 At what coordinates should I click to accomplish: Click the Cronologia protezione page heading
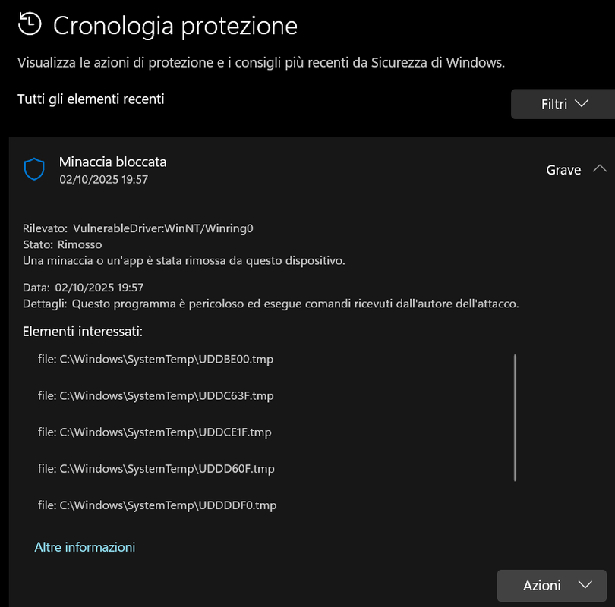(175, 26)
